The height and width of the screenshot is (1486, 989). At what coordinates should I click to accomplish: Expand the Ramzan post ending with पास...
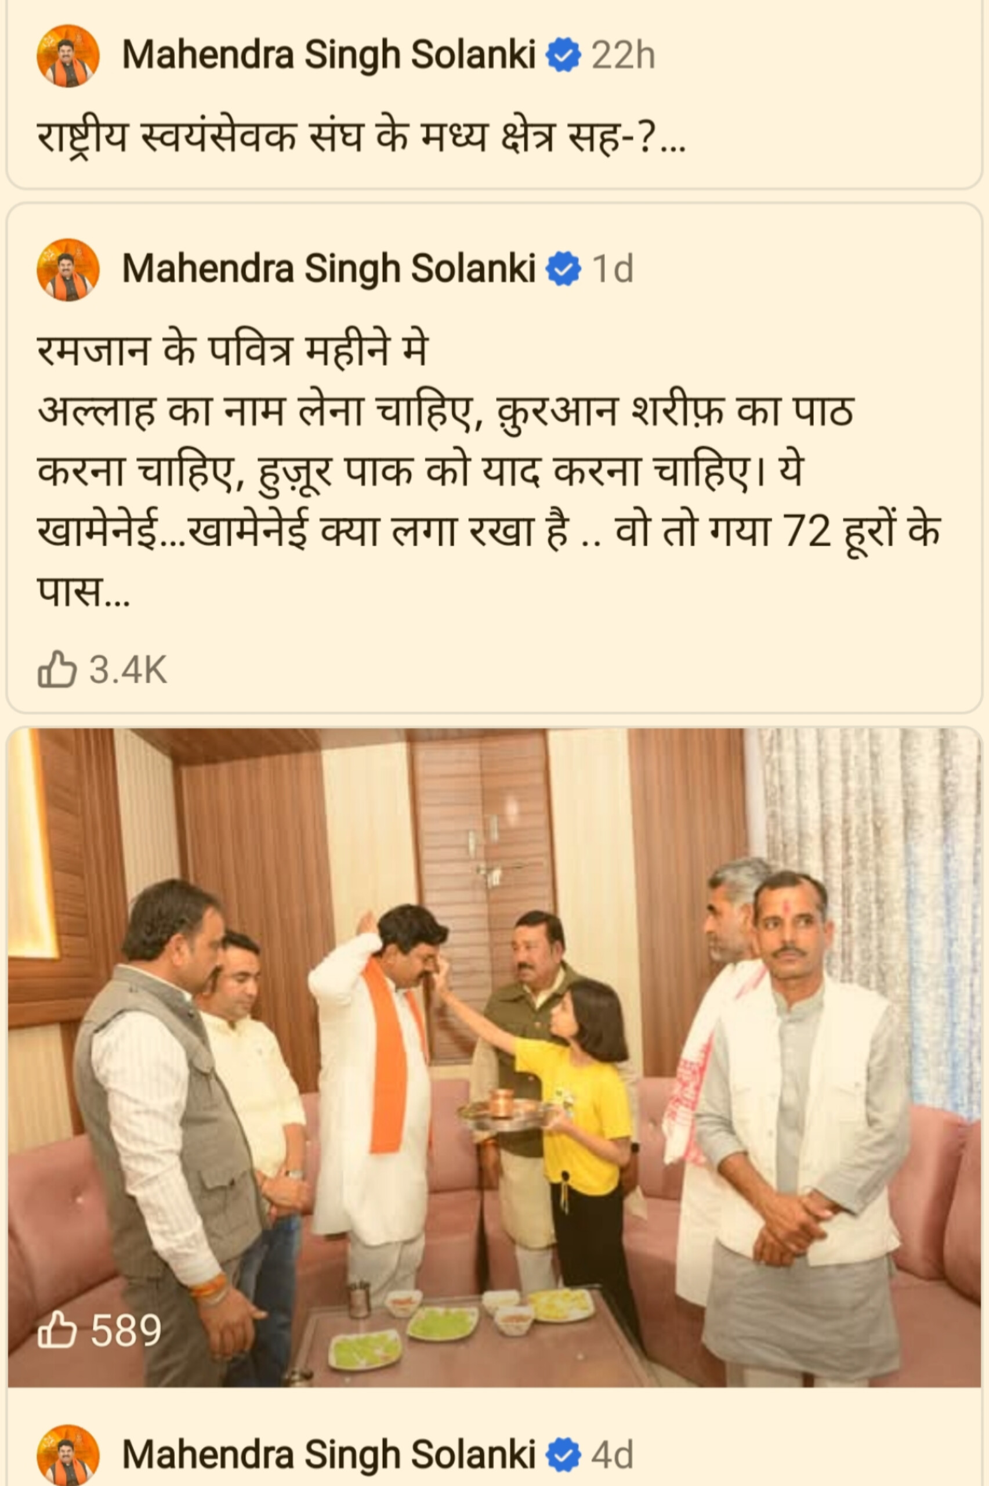84,594
